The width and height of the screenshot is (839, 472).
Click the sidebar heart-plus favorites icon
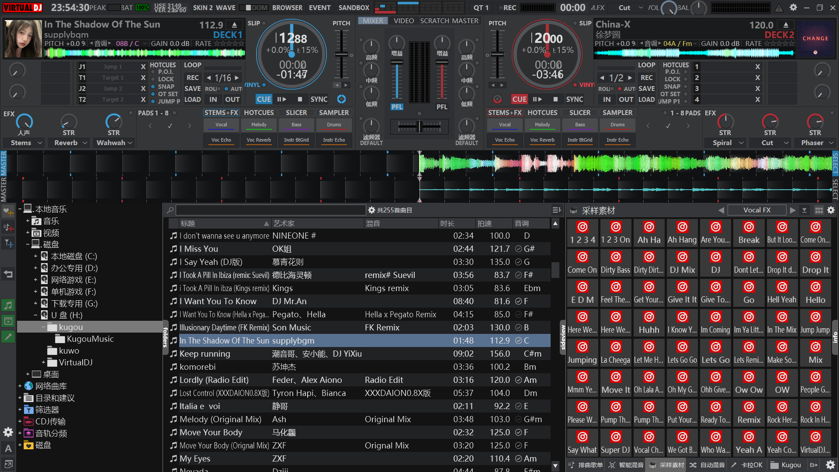(8, 212)
